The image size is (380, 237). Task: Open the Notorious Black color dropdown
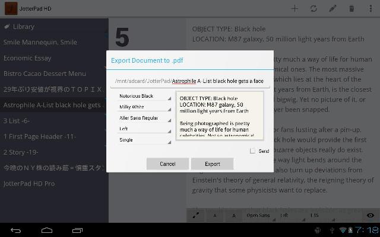(144, 96)
